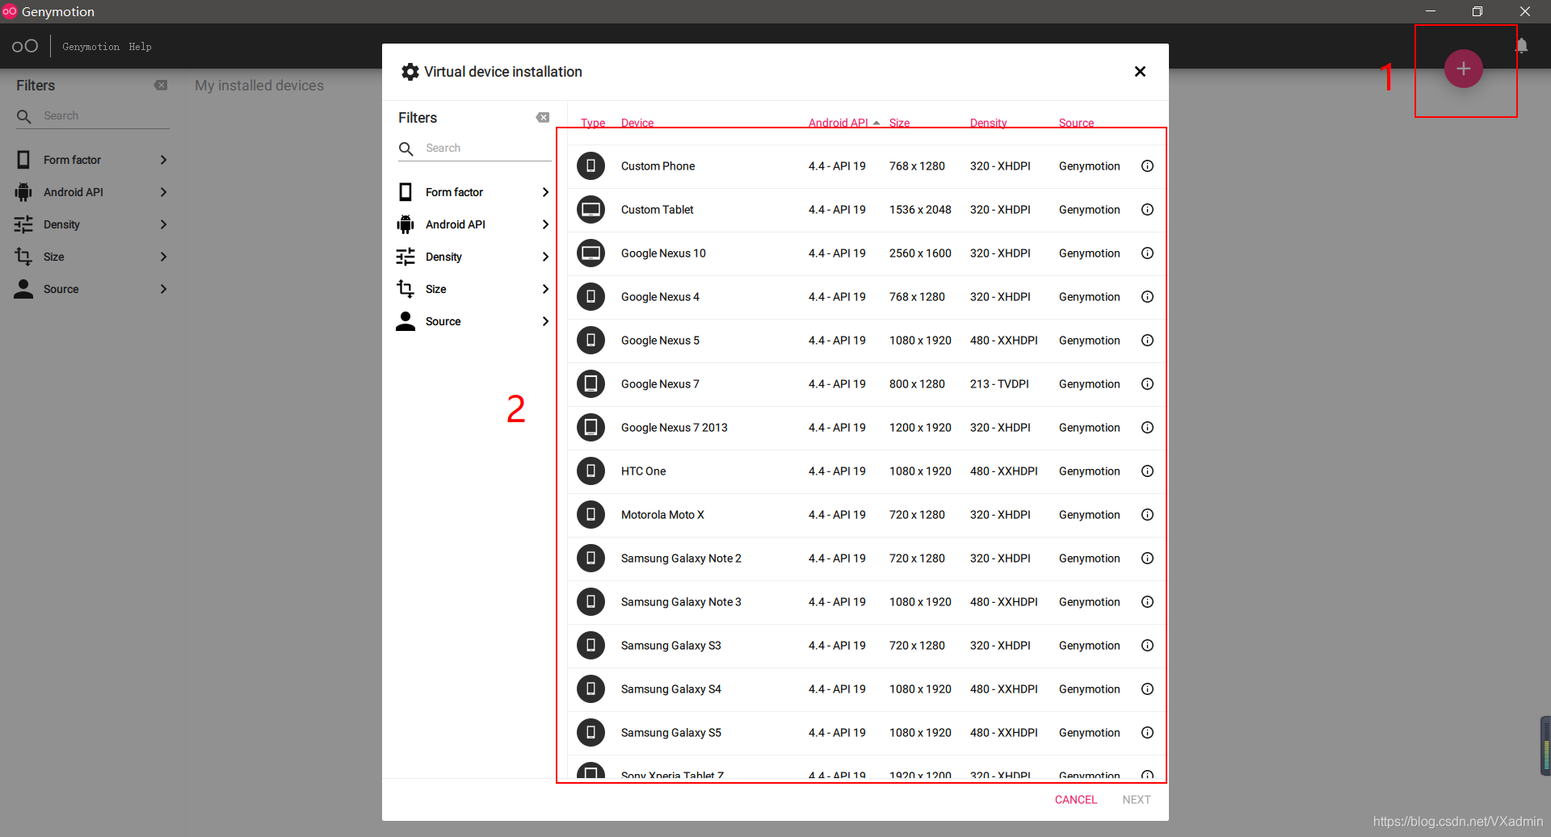Click the phone icon of HTC One row
Viewport: 1551px width, 837px height.
click(x=591, y=471)
